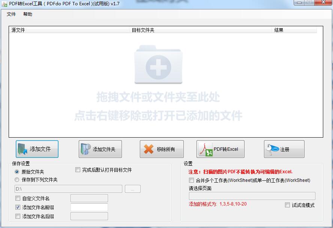Image resolution: width=333 pixels, height=228 pixels.
Task: Close the window with the X button
Action: 324,2
